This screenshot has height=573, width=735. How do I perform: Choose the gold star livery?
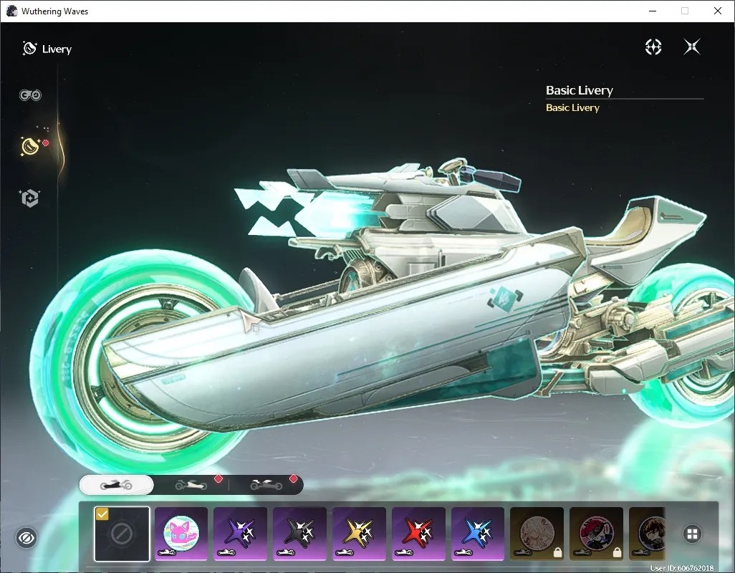pos(360,534)
